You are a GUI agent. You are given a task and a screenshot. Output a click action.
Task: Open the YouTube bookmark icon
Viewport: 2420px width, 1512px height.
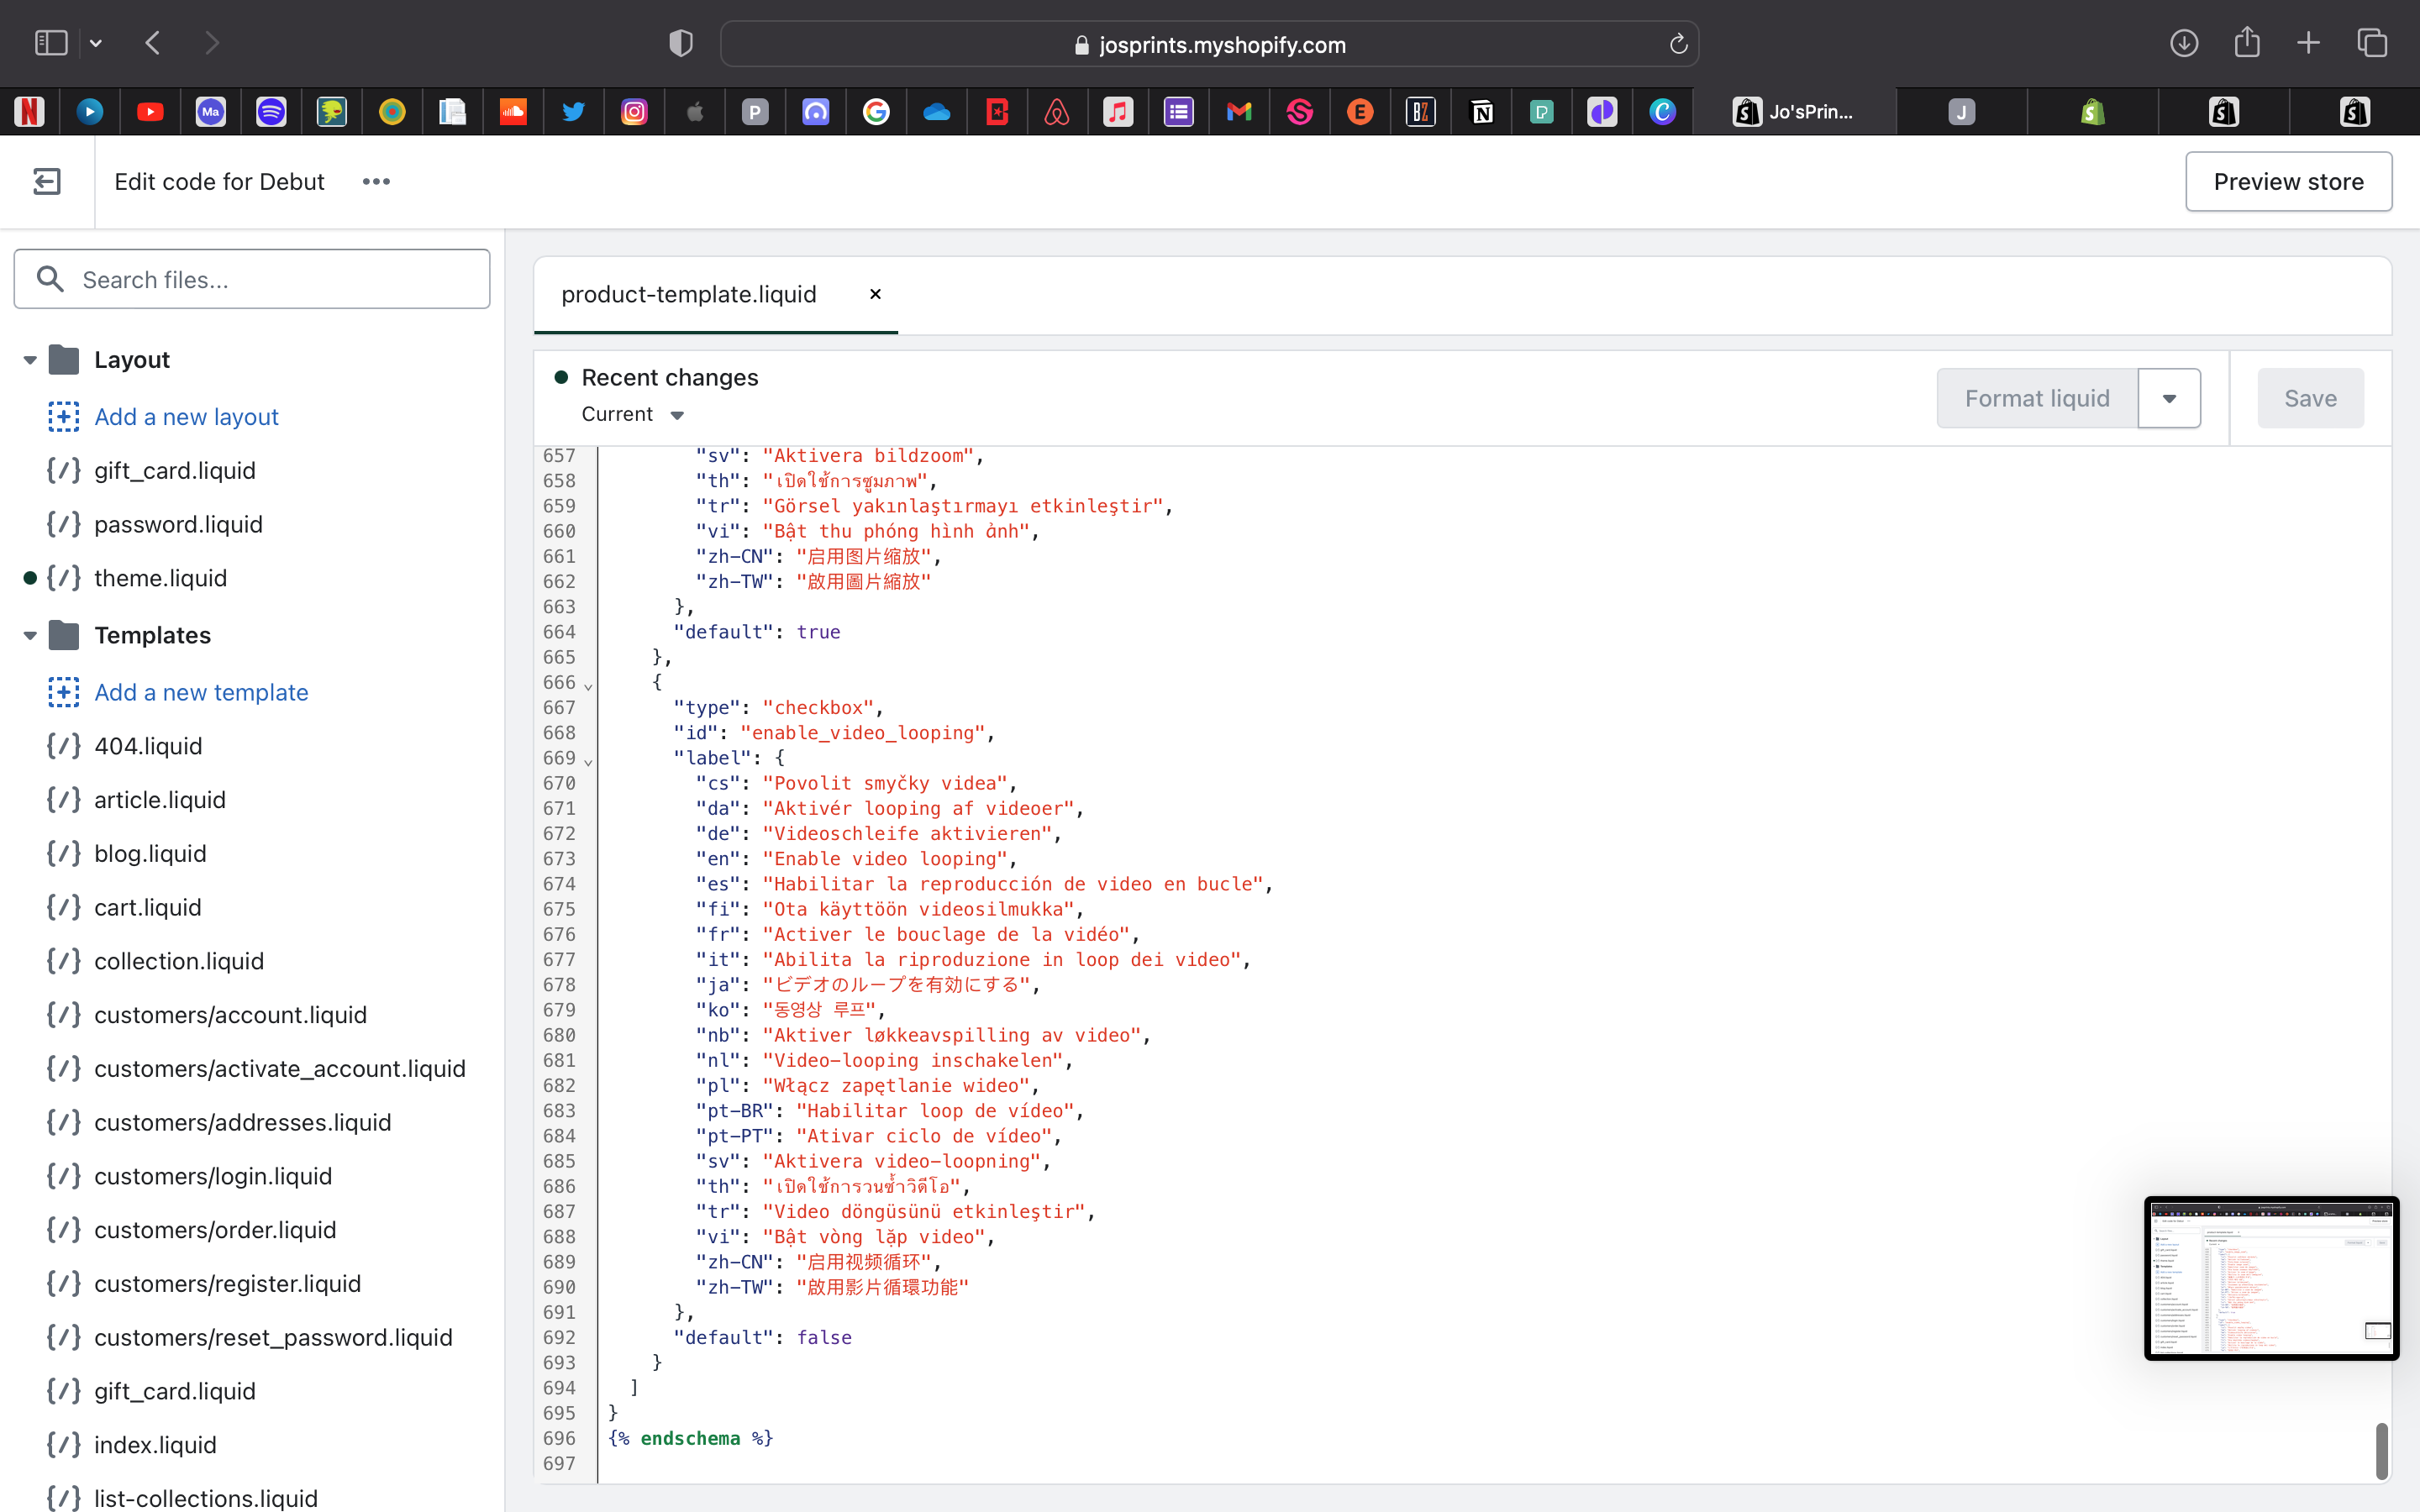pos(150,112)
